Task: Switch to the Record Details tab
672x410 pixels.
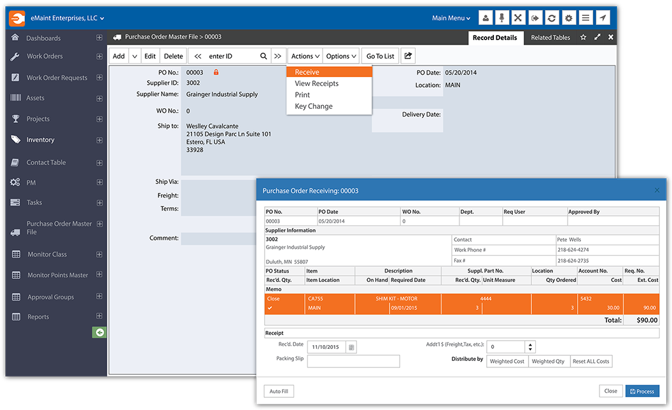Action: 495,38
